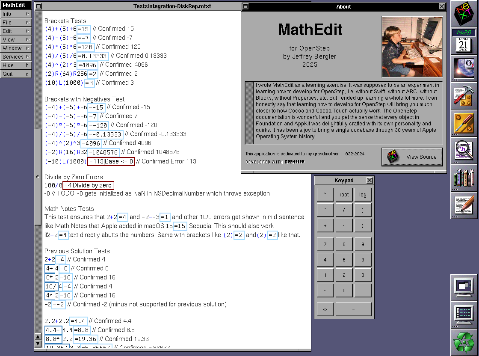Launch Interface Builder screwdriver icon in dock
The height and width of the screenshot is (356, 479).
point(464,123)
